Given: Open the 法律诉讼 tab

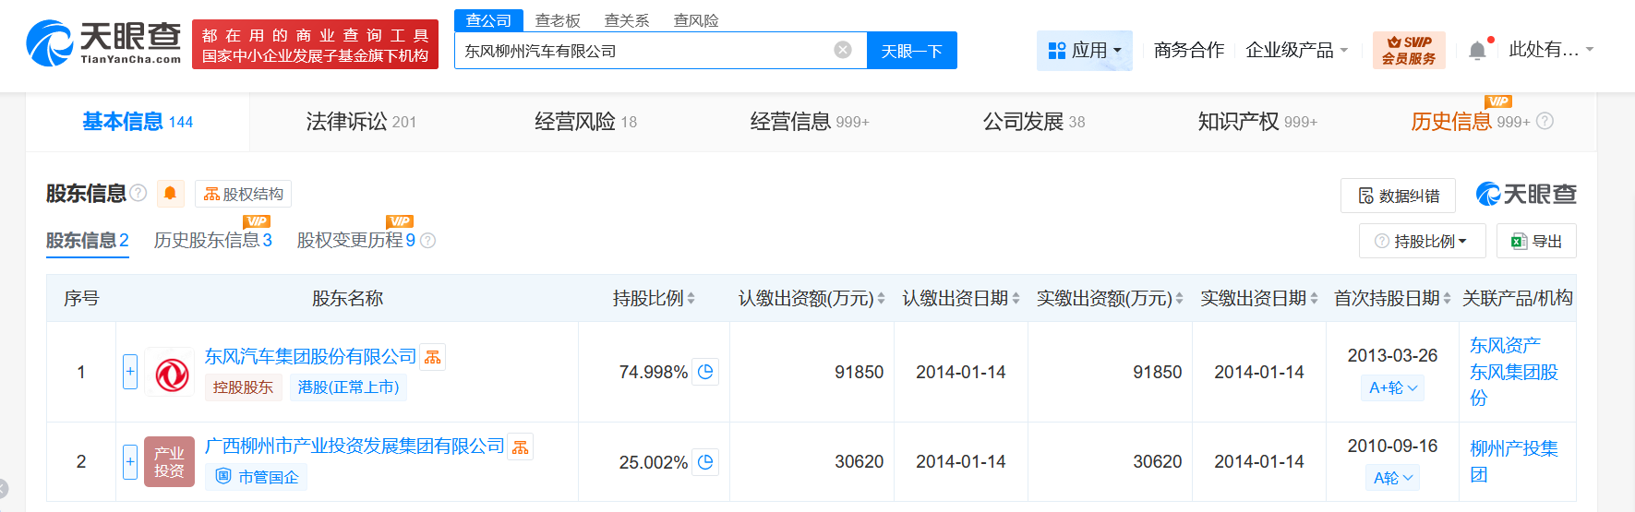Looking at the screenshot, I should [x=361, y=121].
